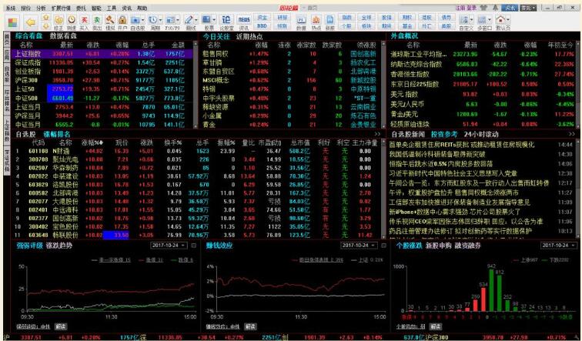Viewport: 582px width, 341px height.
Task: Switch to the 数据看盘 tab
Action: [x=63, y=36]
